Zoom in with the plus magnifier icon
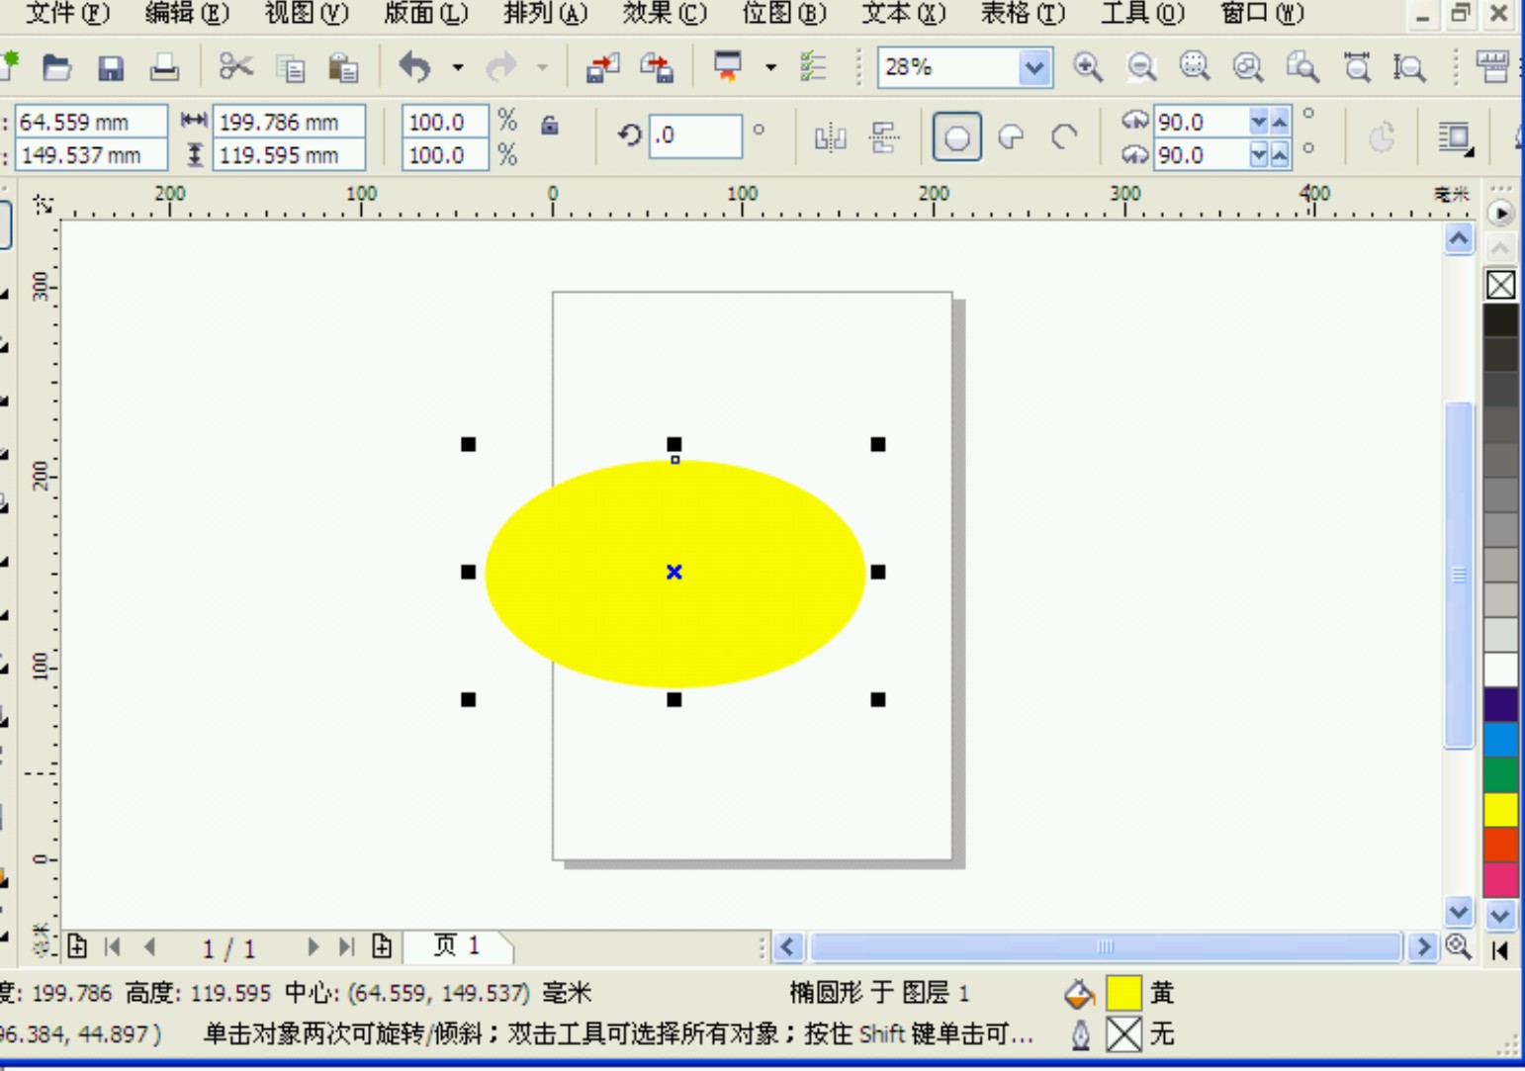This screenshot has height=1071, width=1525. tap(1088, 67)
